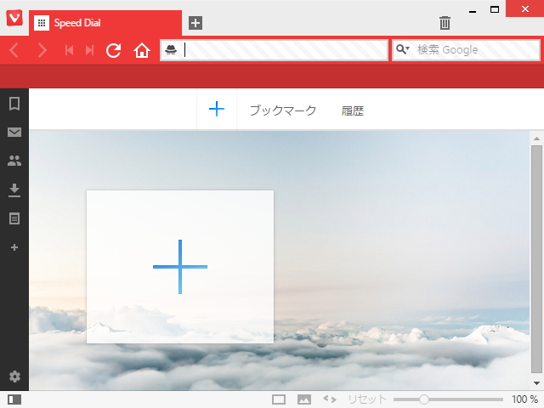Screen dimensions: 544x408
Task: Open the Notes panel
Action: tap(14, 218)
